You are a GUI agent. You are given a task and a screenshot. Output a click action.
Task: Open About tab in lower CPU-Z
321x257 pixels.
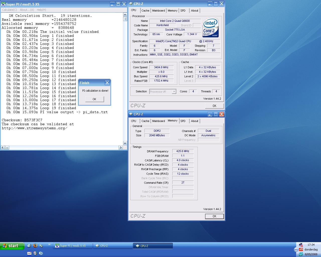195,121
